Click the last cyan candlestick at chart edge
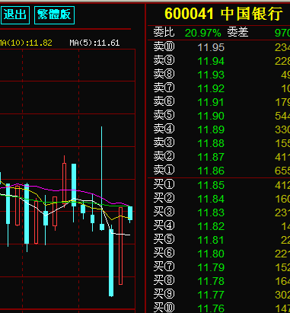The image size is (290, 313). point(130,213)
